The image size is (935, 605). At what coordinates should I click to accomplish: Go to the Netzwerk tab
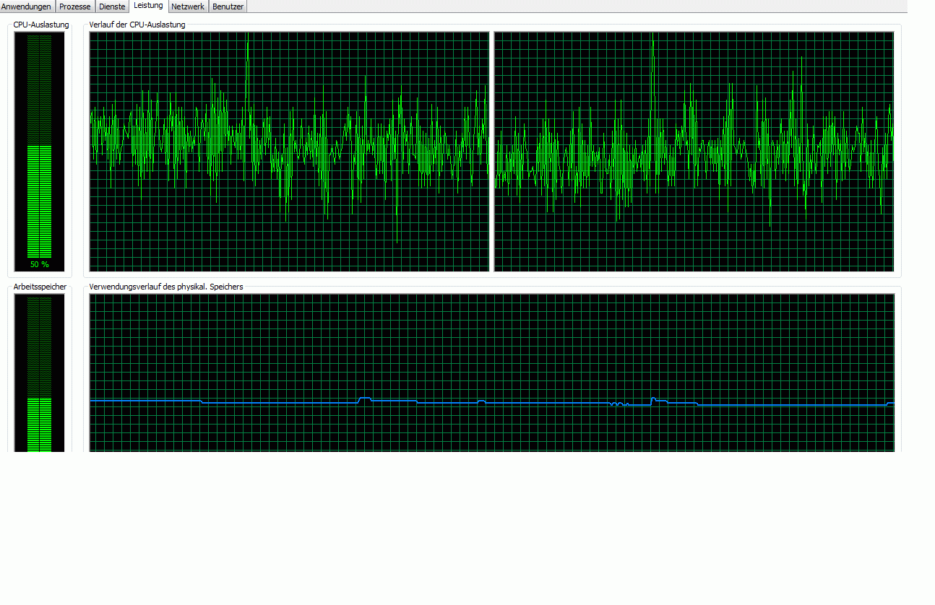click(x=188, y=6)
